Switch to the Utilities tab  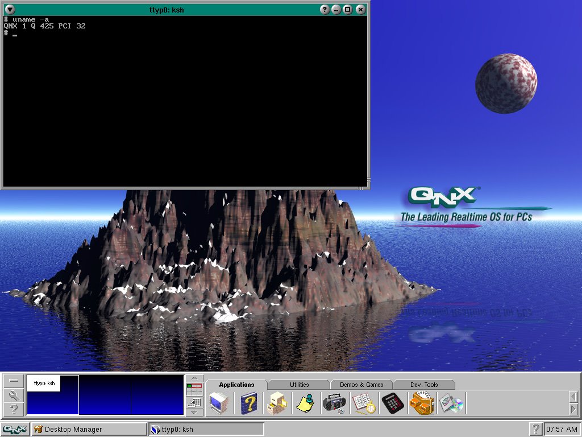(299, 385)
